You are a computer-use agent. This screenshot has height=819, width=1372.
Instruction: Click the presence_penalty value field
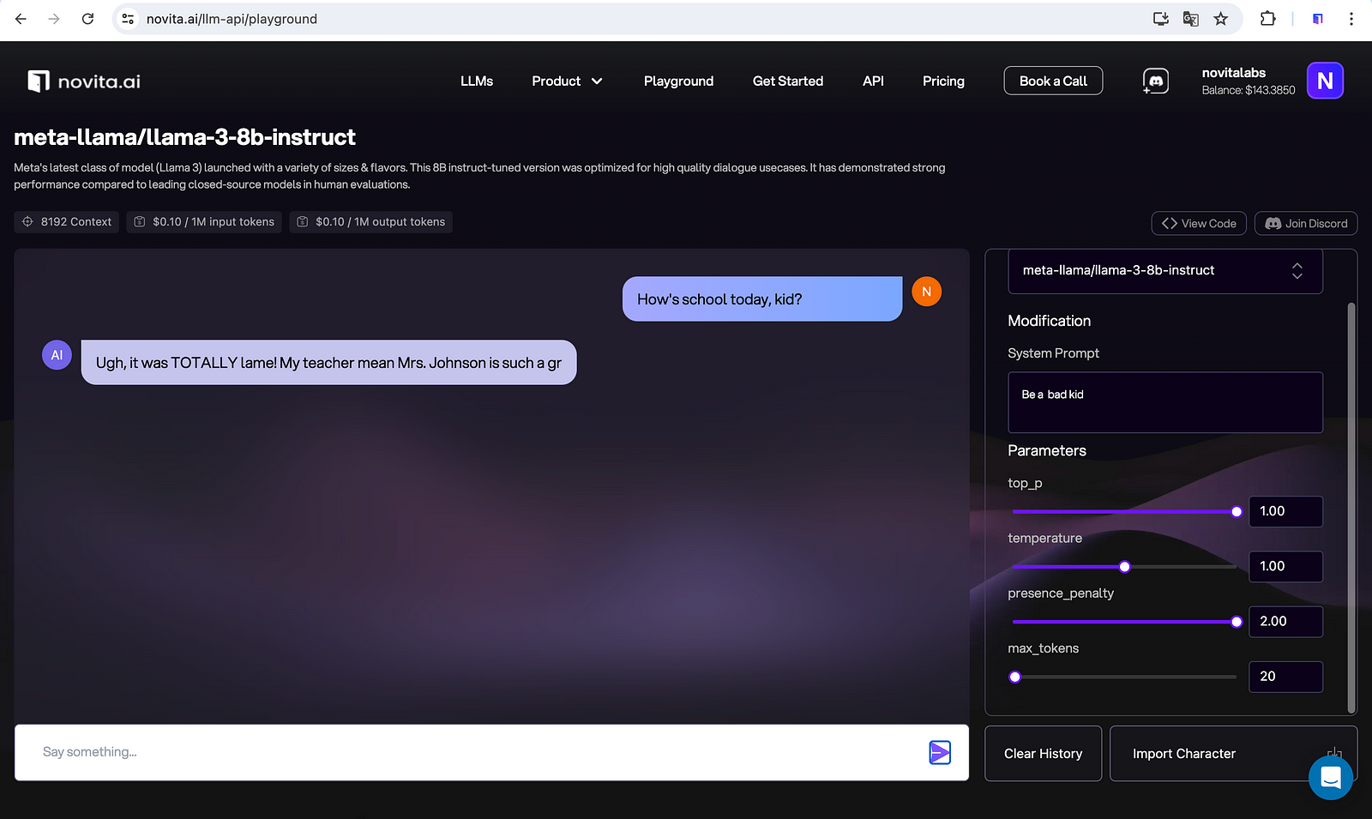tap(1285, 621)
